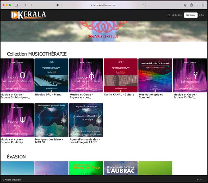
Task: Open the Musicothérapie & Sommeil rainbow thumbnail
Action: coord(155,75)
